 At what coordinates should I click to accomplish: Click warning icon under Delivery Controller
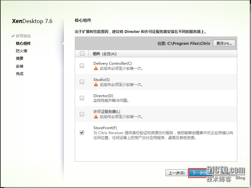click(96, 68)
